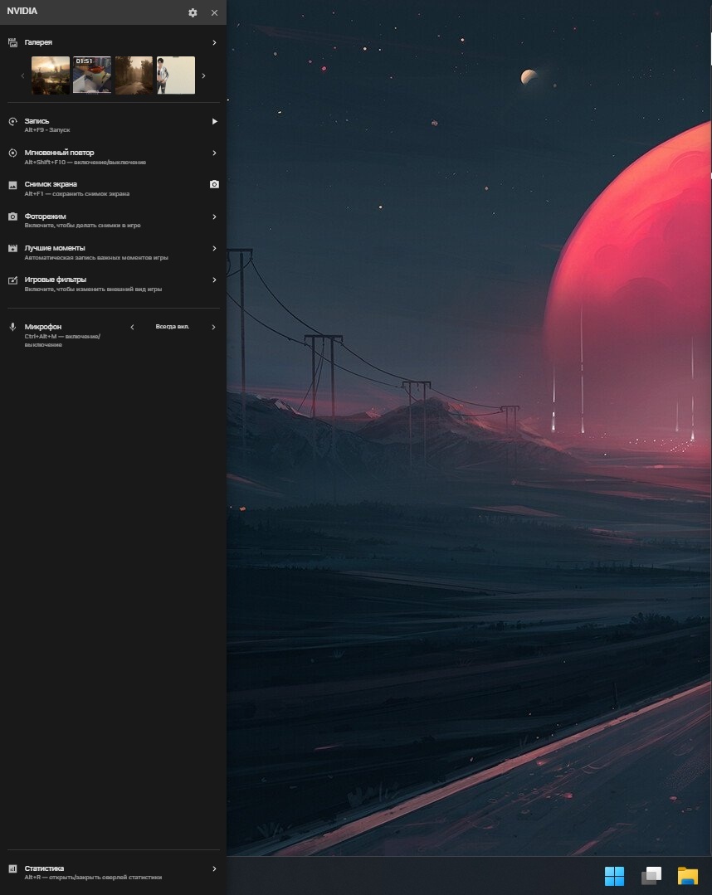This screenshot has height=895, width=712.
Task: Click the Статистика chart icon
Action: click(12, 868)
